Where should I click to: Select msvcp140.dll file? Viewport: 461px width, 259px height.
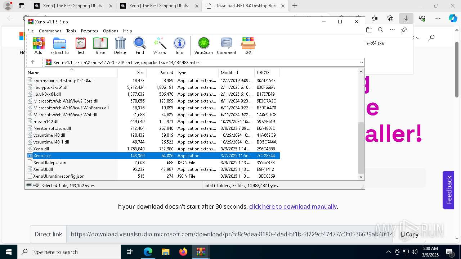(x=153, y=122)
